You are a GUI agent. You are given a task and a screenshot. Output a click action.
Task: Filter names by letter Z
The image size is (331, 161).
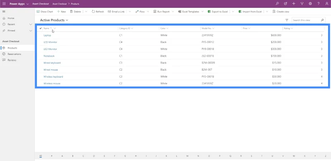(326, 156)
